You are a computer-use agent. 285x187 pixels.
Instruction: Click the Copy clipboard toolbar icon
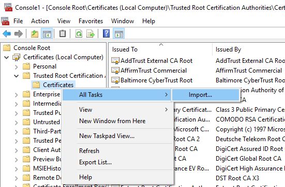click(63, 33)
